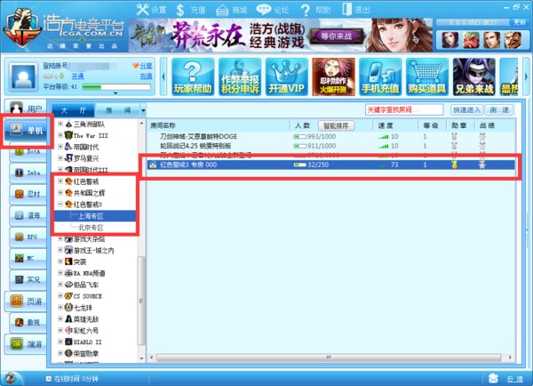
Task: Click the 测速 button
Action: (499, 110)
